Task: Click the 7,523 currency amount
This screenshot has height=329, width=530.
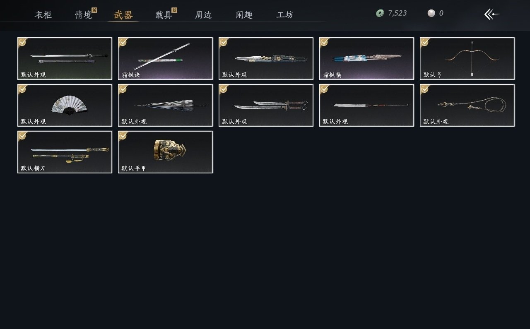Action: [x=397, y=13]
